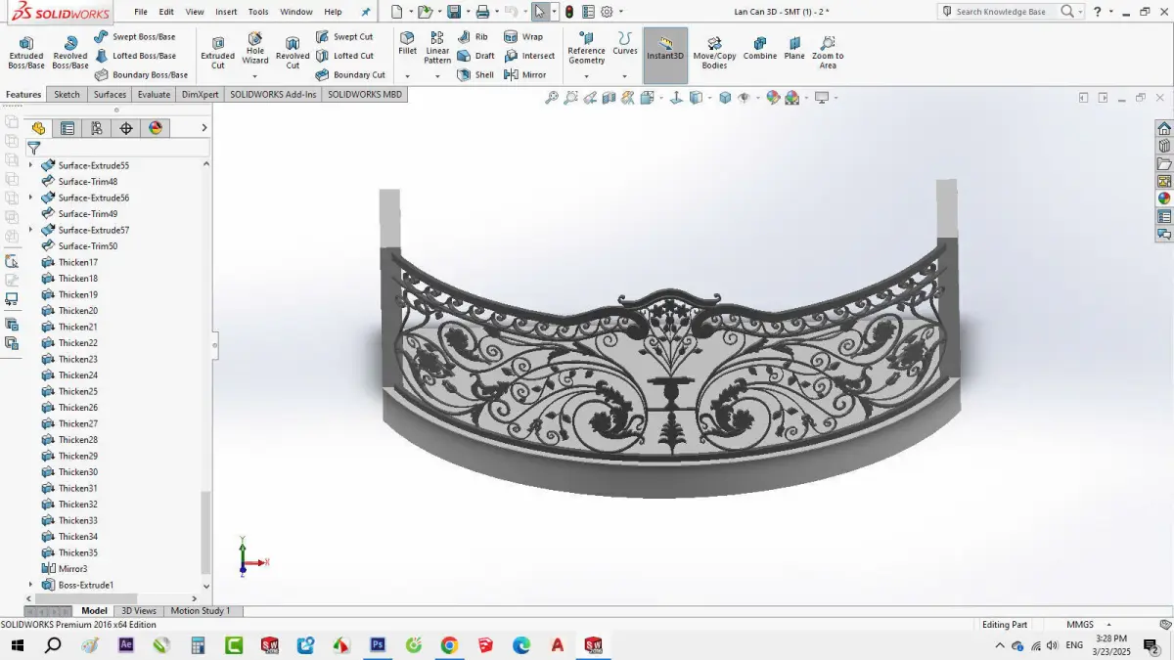The width and height of the screenshot is (1174, 660).
Task: Choose Boundary Boss/Base feature
Action: point(141,74)
